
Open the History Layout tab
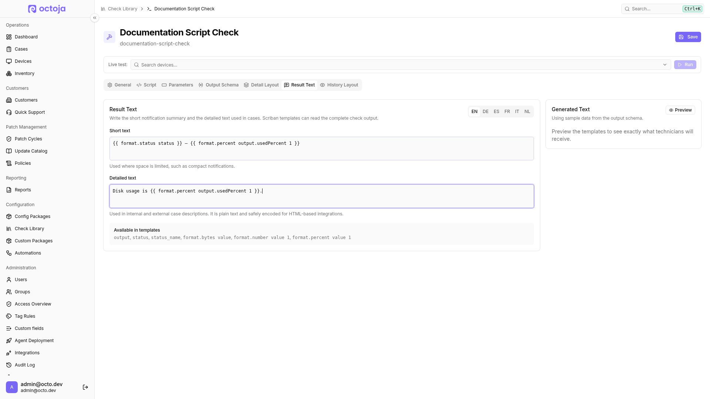pos(339,85)
